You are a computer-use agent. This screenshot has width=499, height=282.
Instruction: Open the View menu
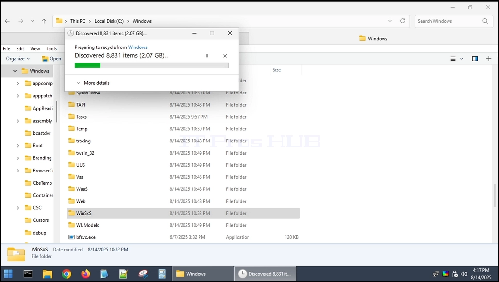coord(35,48)
